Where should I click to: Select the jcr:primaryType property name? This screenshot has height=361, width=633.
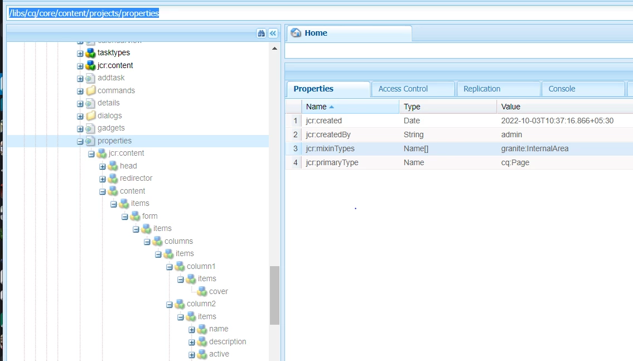coord(332,163)
